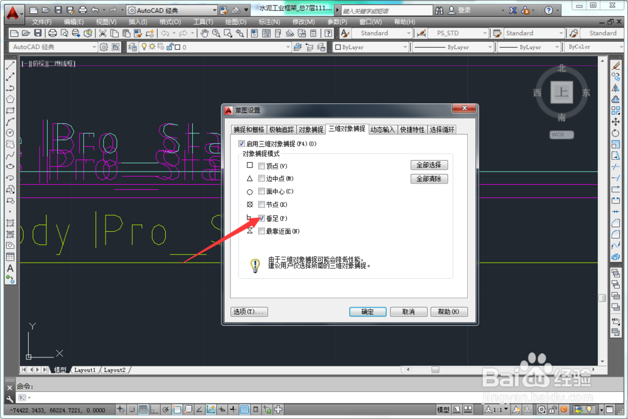Click the Rotate tool in modify toolbar
The image size is (628, 419).
[615, 133]
